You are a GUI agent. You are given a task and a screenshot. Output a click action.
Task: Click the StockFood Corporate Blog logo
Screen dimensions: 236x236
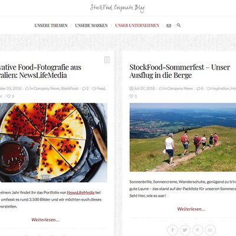tap(117, 8)
